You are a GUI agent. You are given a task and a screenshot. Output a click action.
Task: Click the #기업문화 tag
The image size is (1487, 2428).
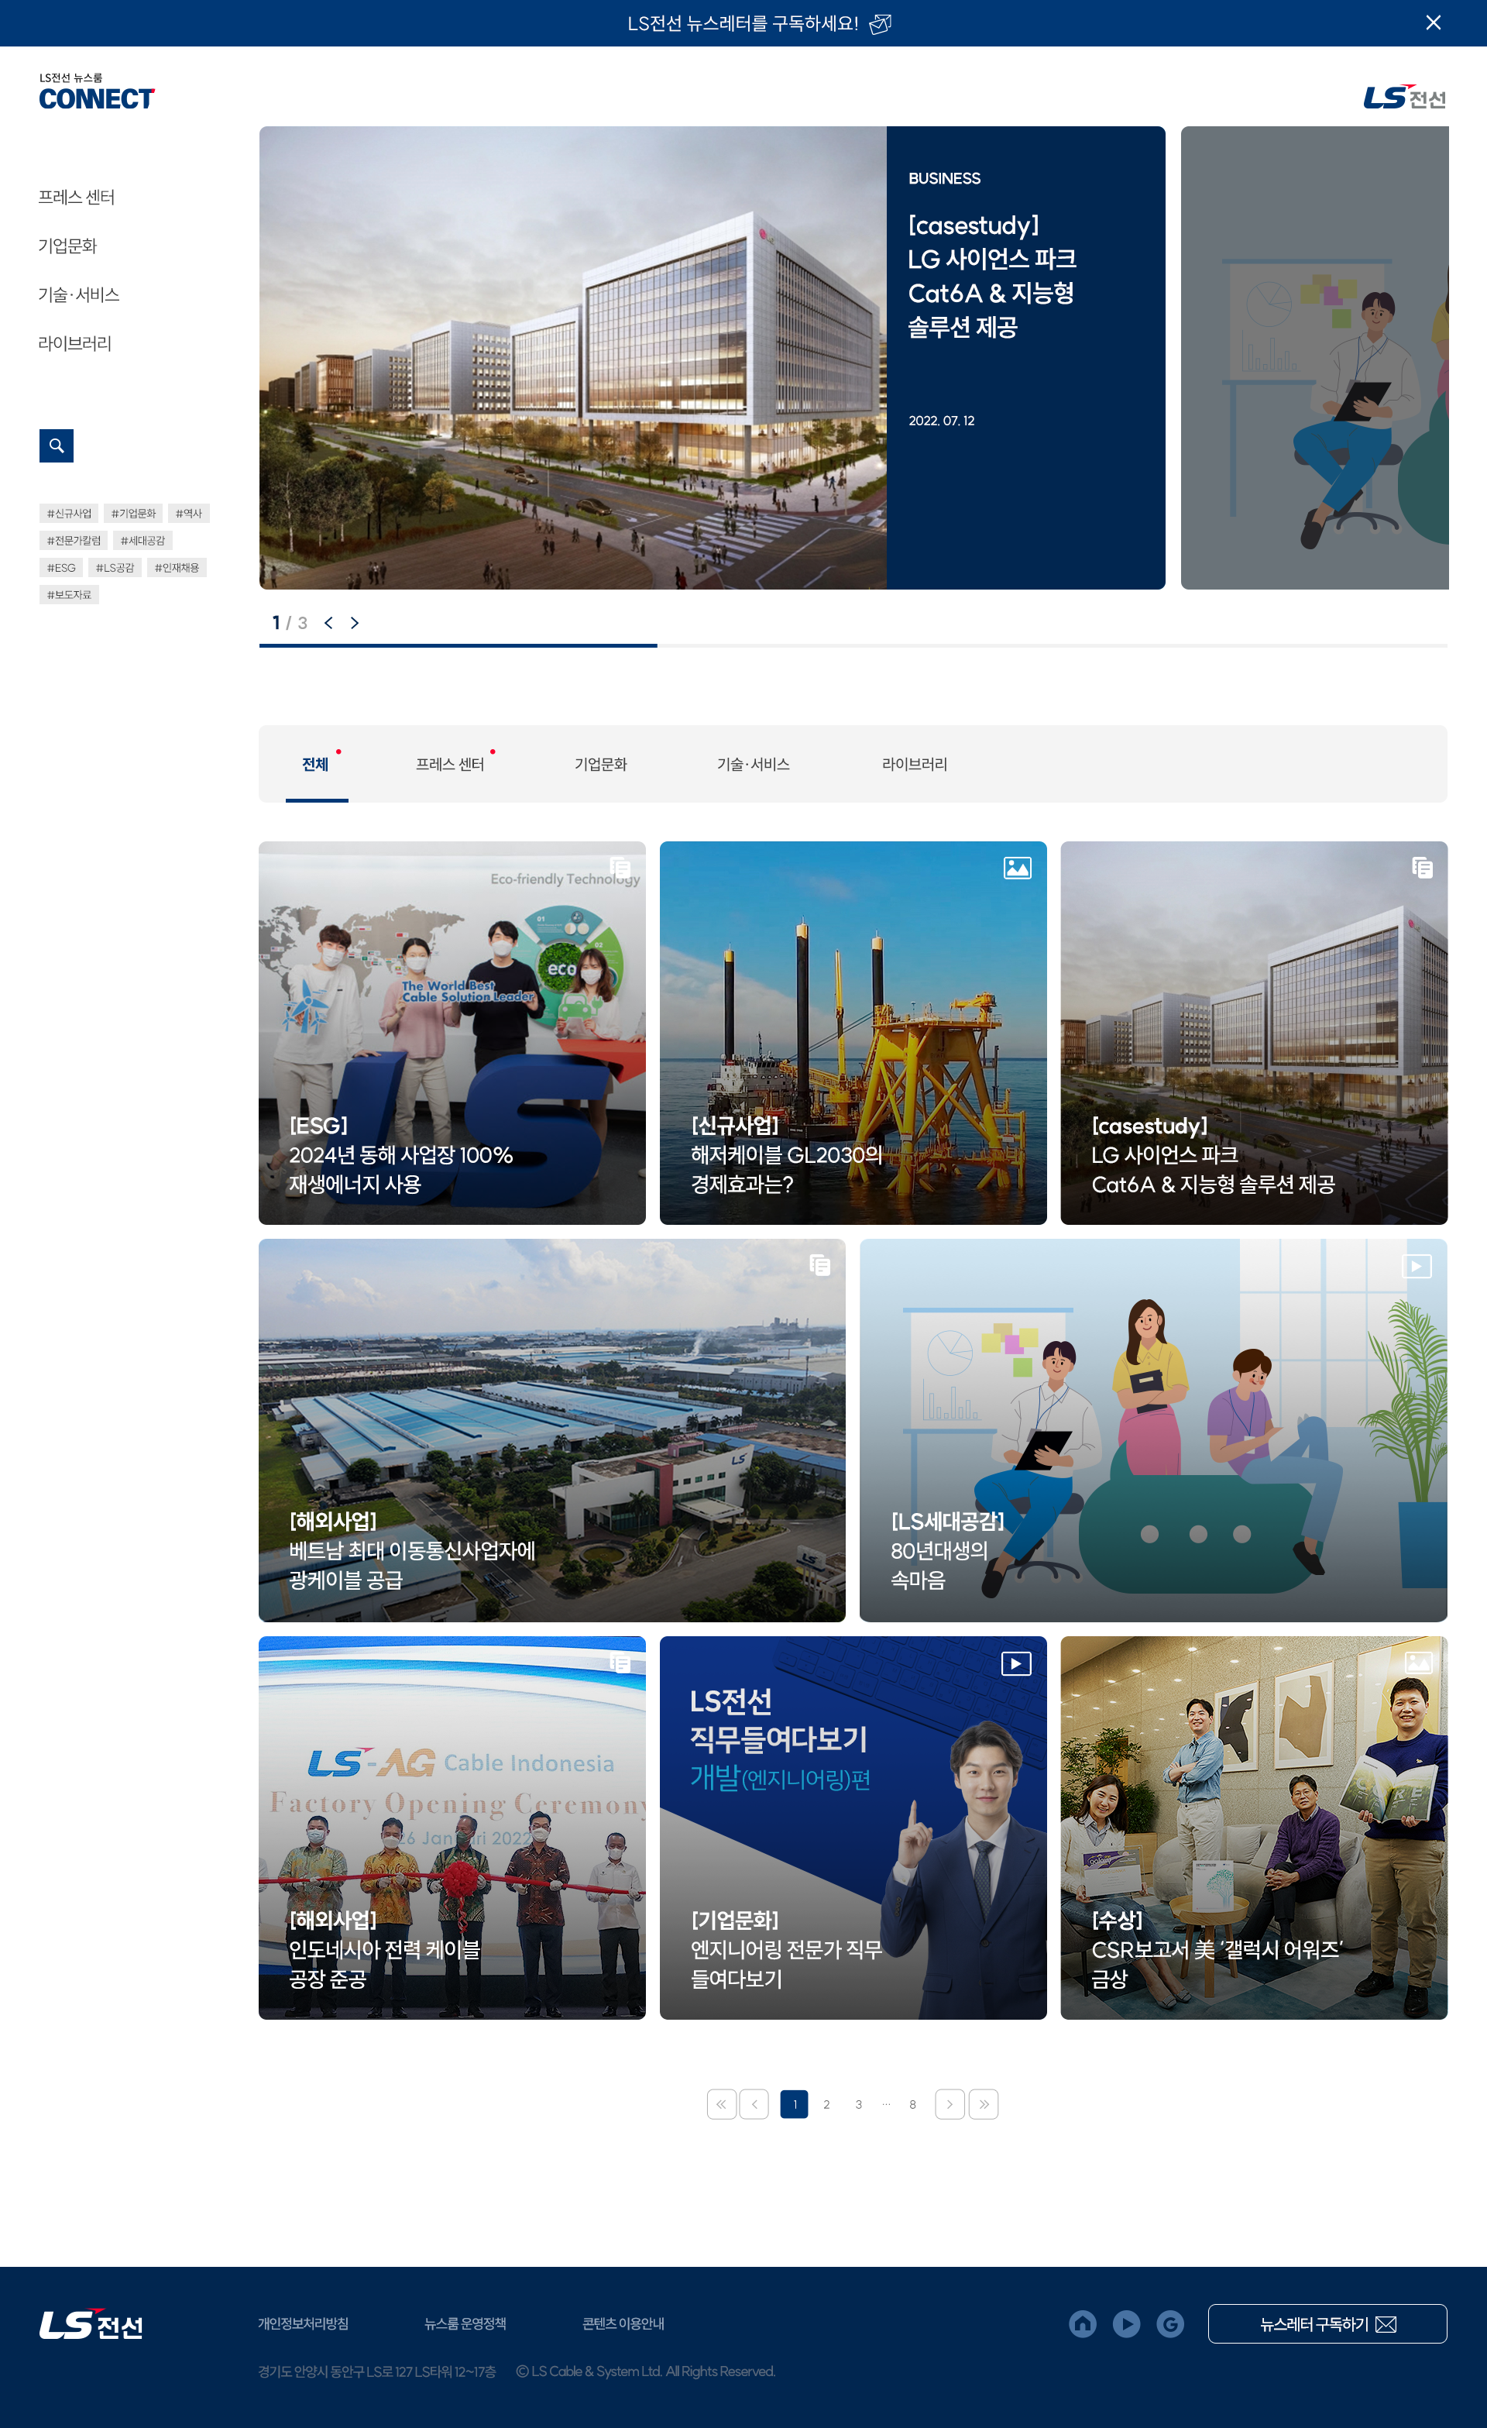pyautogui.click(x=133, y=514)
